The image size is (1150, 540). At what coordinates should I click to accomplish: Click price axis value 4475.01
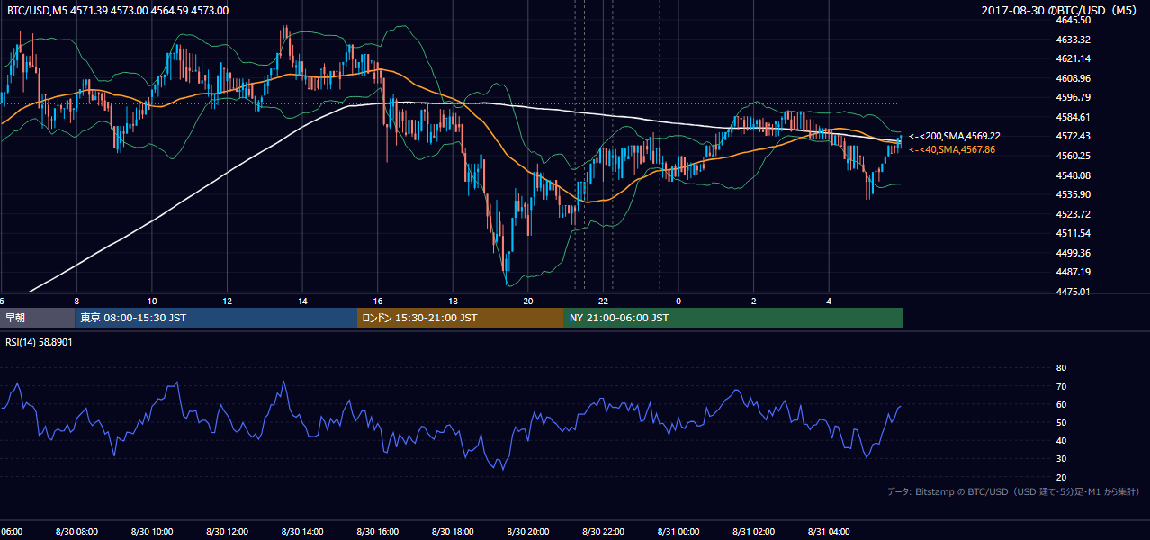click(1074, 292)
